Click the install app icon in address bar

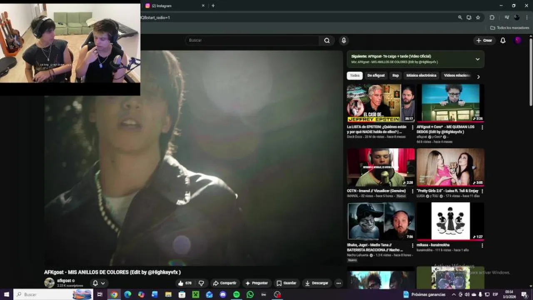[469, 17]
